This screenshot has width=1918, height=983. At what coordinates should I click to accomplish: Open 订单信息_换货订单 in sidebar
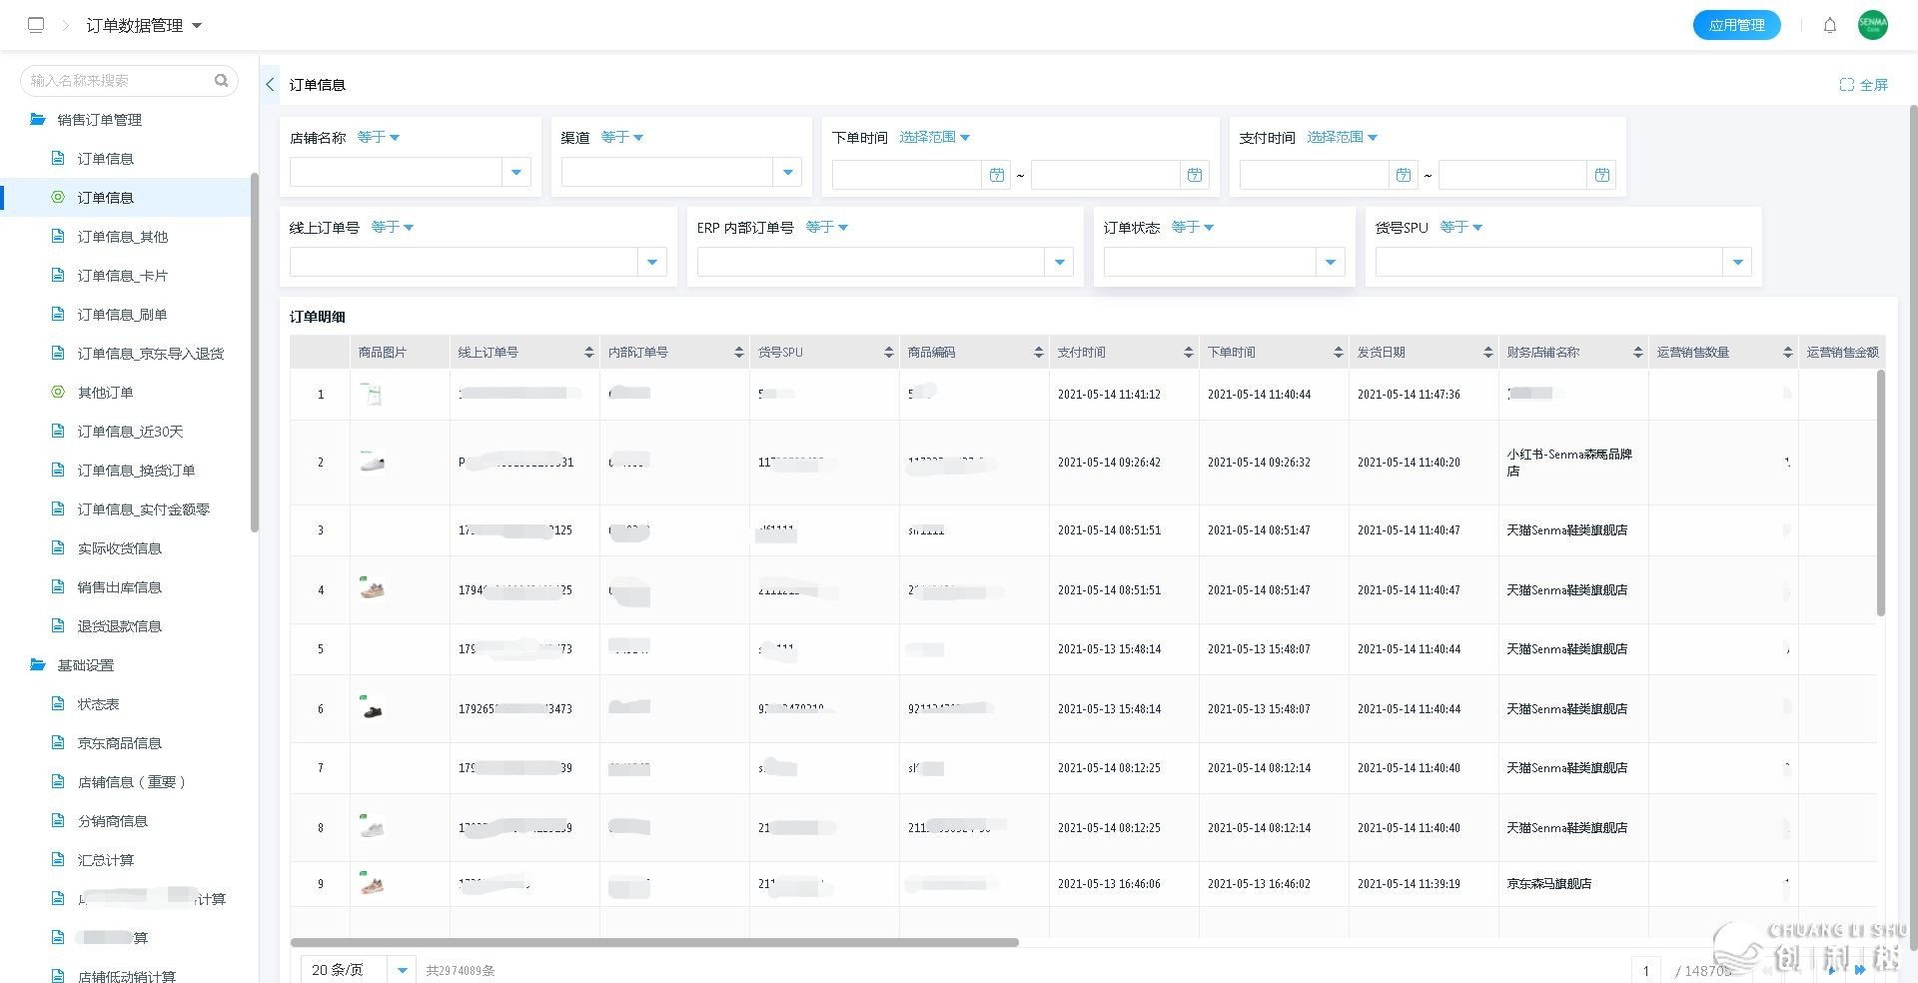[137, 471]
